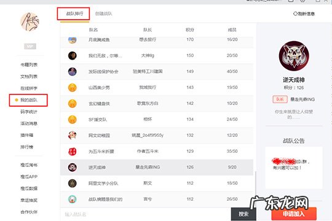Click avatar of team 月底腌咸鱼

coord(72,40)
